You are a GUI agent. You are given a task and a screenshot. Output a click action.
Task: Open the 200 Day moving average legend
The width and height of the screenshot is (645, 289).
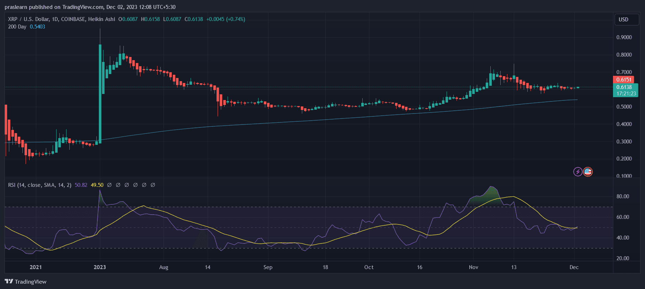[x=17, y=27]
